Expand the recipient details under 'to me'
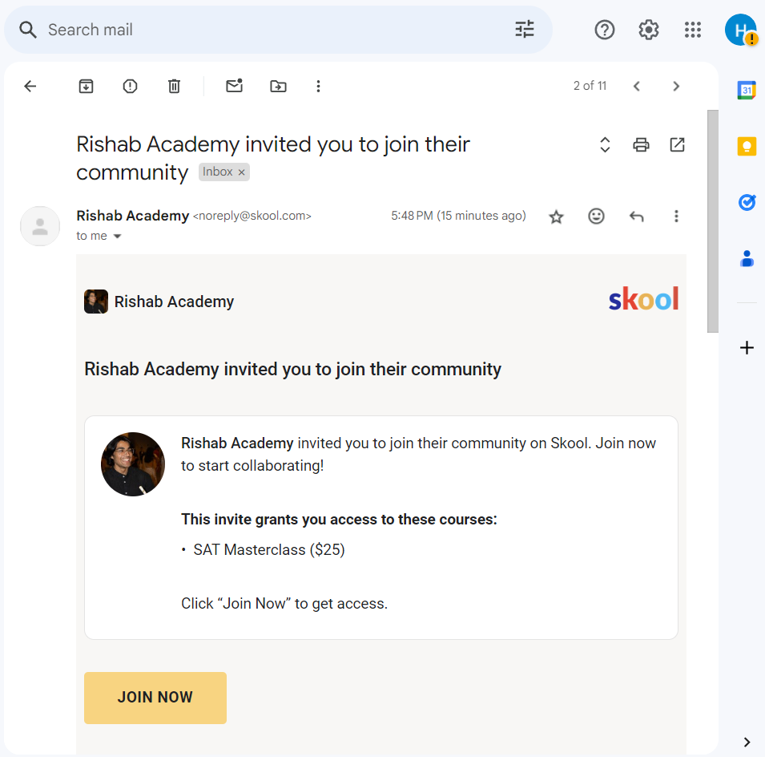765x757 pixels. pyautogui.click(x=117, y=236)
